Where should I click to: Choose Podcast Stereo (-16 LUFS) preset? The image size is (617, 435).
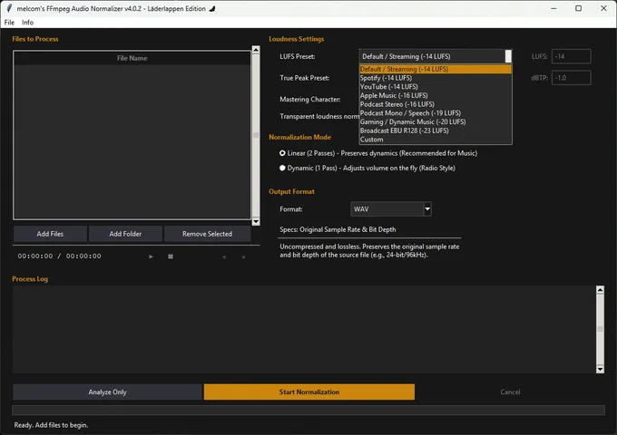[436, 104]
